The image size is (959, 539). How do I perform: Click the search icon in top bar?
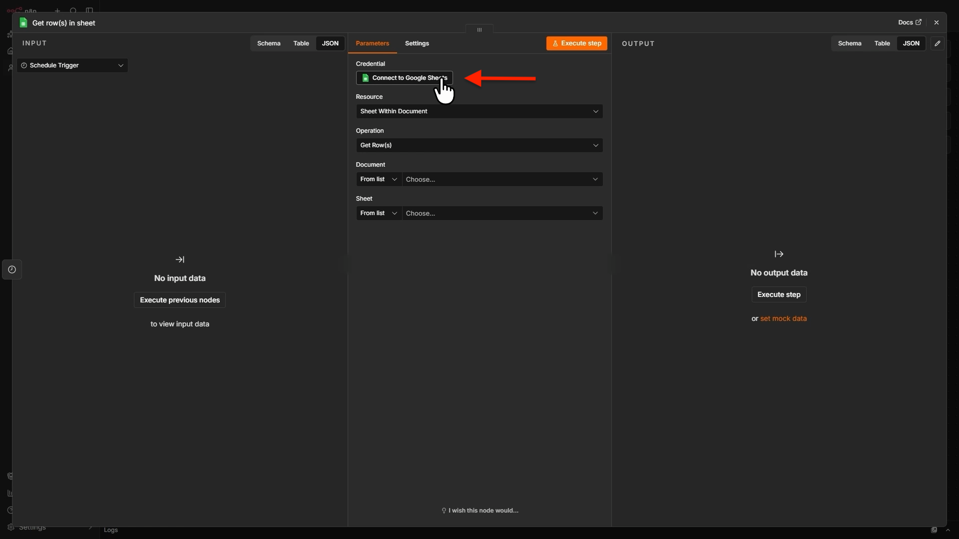73,10
